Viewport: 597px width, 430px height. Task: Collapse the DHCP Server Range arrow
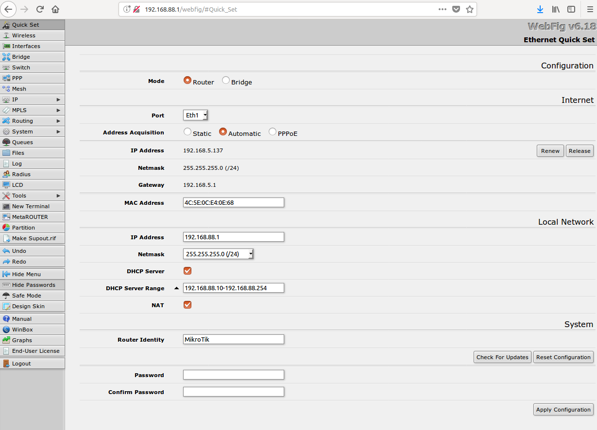[176, 288]
